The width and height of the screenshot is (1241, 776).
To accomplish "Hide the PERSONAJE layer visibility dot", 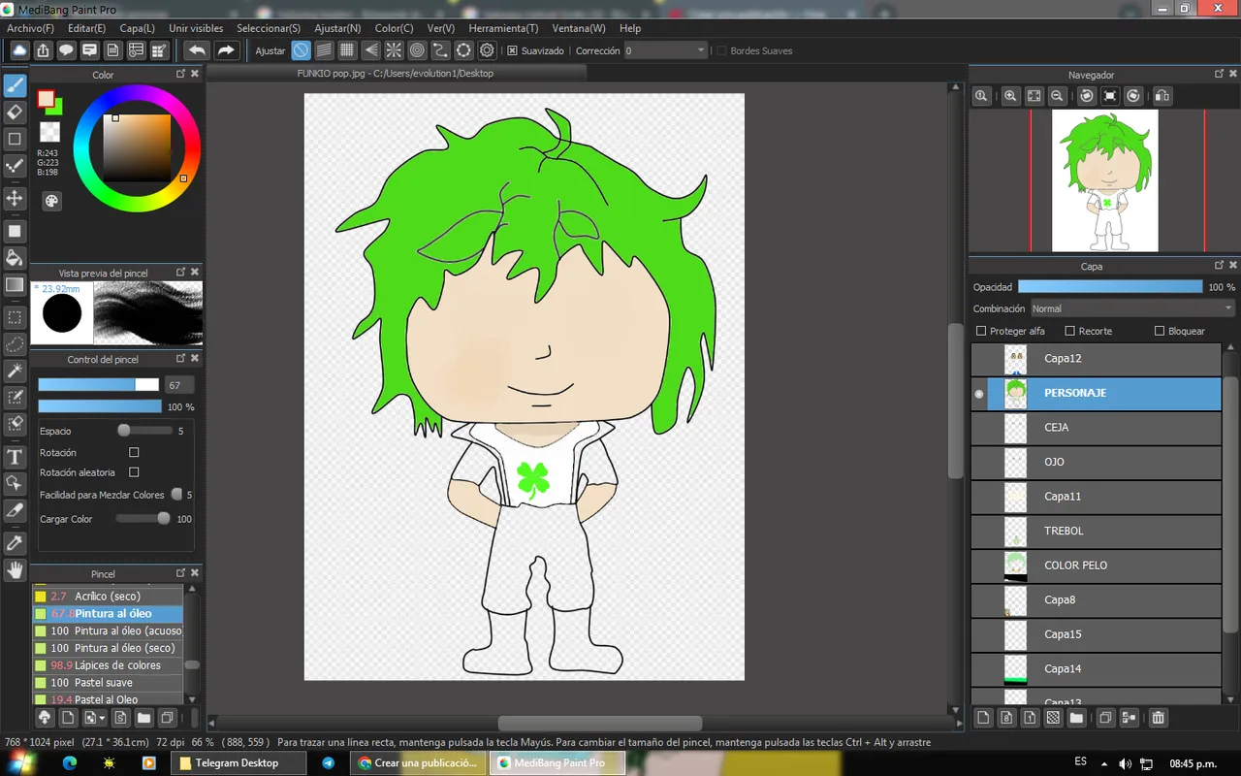I will 979,394.
